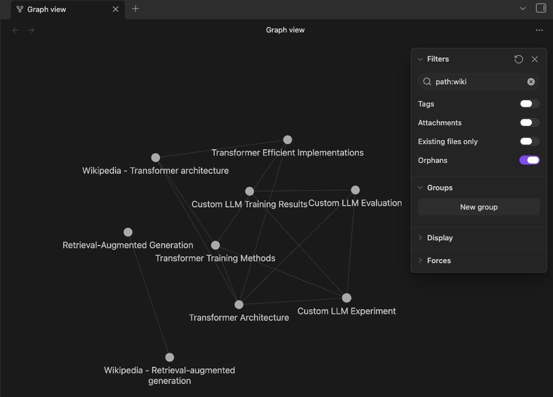Select the Custom LLM Experiment node
553x397 pixels.
point(347,298)
